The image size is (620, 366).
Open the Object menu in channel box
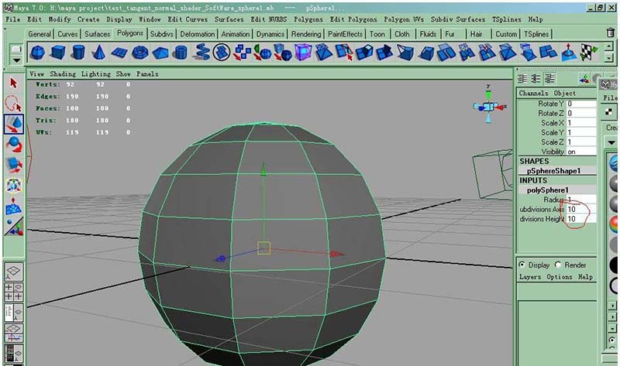pyautogui.click(x=565, y=93)
